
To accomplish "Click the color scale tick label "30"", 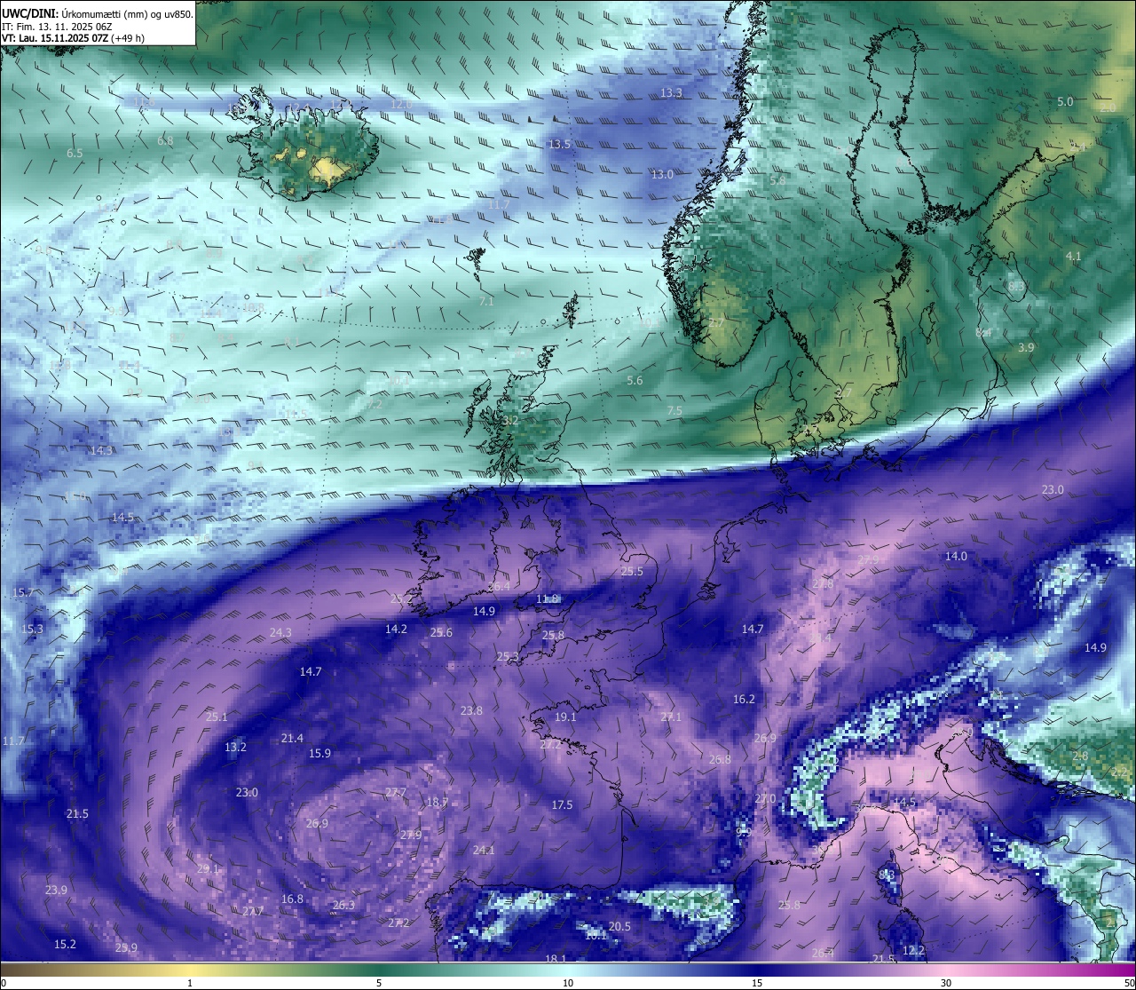I will point(946,983).
